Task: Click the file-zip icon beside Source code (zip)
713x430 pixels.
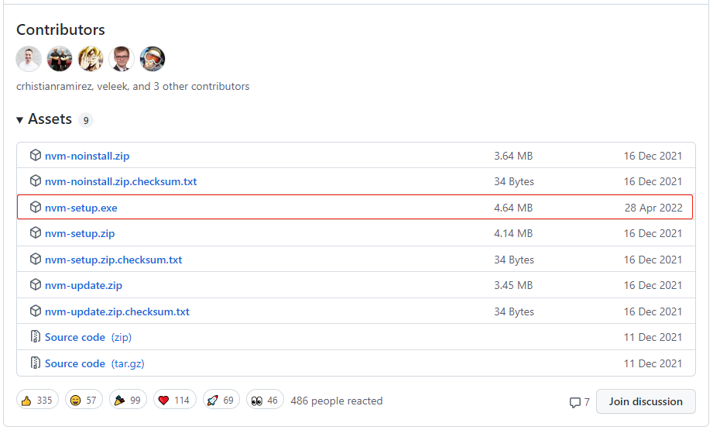Action: [x=35, y=337]
